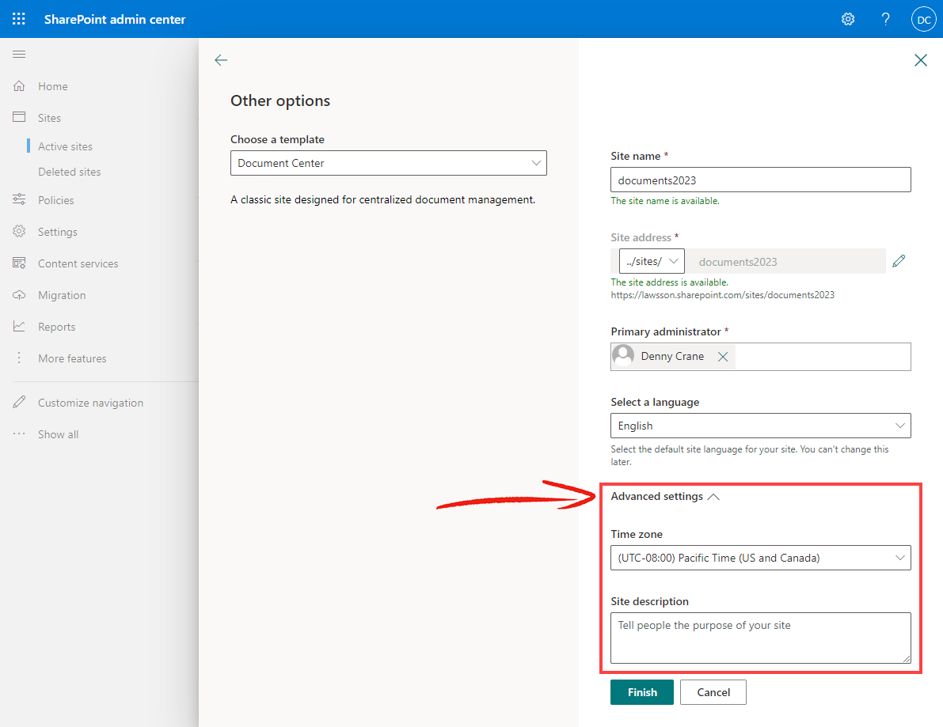943x727 pixels.
Task: Open the Pacific Time zone dropdown
Action: 760,558
